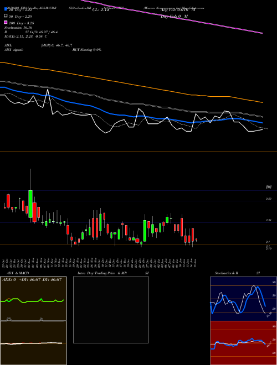Click the 'Intra Day Trading Price & MR' title
The width and height of the screenshot is (277, 365).
pyautogui.click(x=102, y=273)
